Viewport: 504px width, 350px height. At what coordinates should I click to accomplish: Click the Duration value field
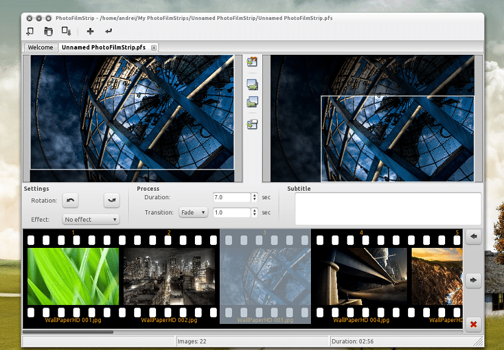(231, 197)
